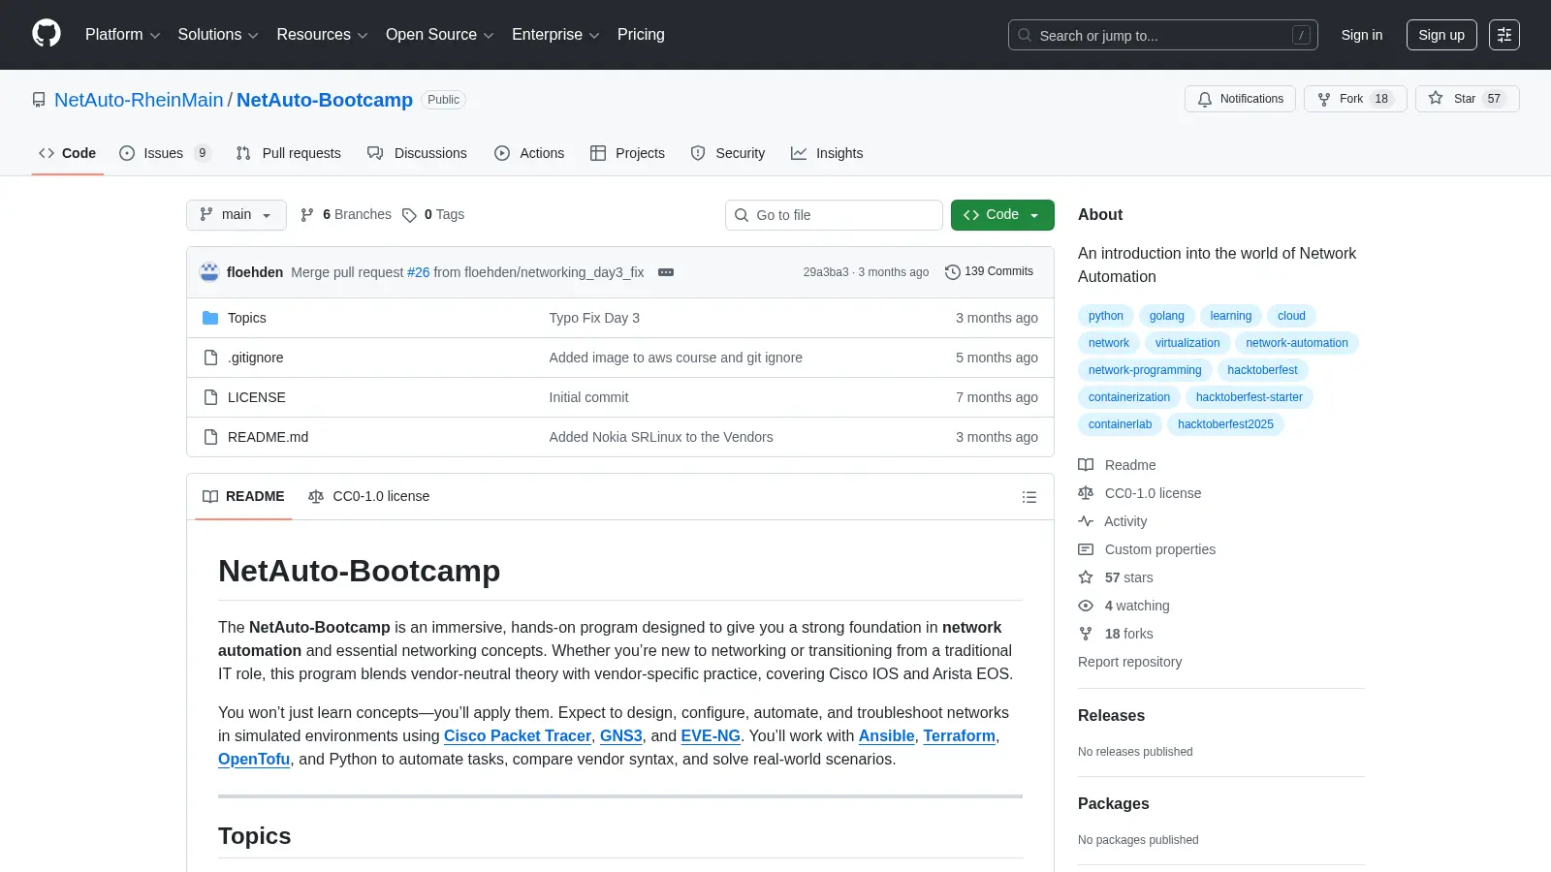Expand the Solutions menu
Image resolution: width=1551 pixels, height=872 pixels.
pyautogui.click(x=218, y=35)
